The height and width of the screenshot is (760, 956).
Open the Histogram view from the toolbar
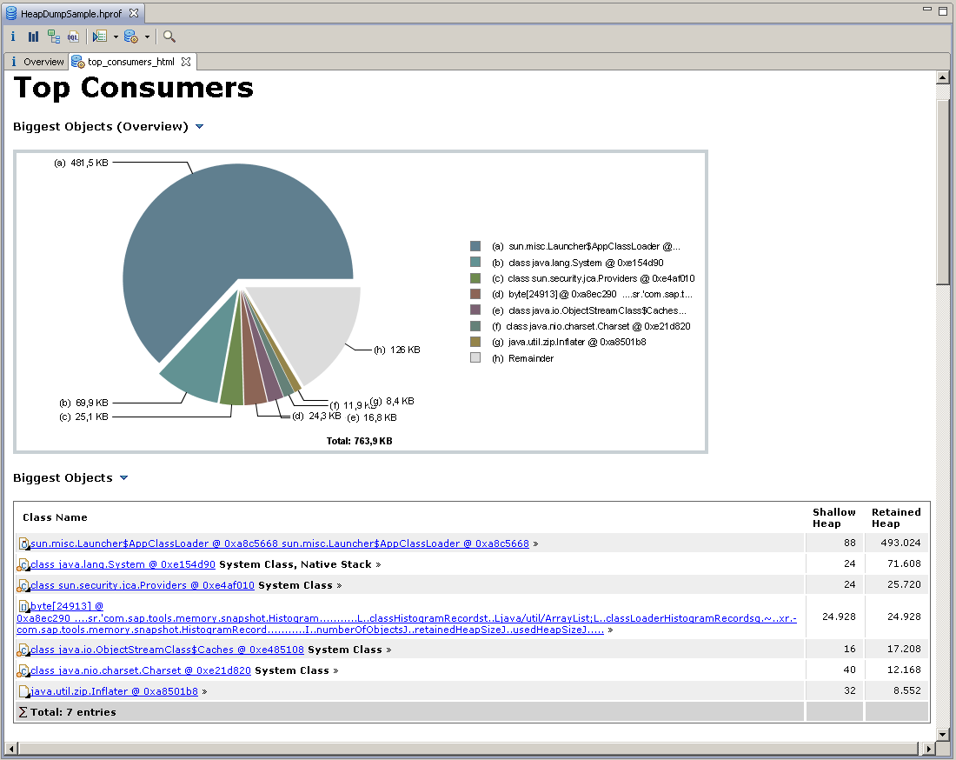32,38
